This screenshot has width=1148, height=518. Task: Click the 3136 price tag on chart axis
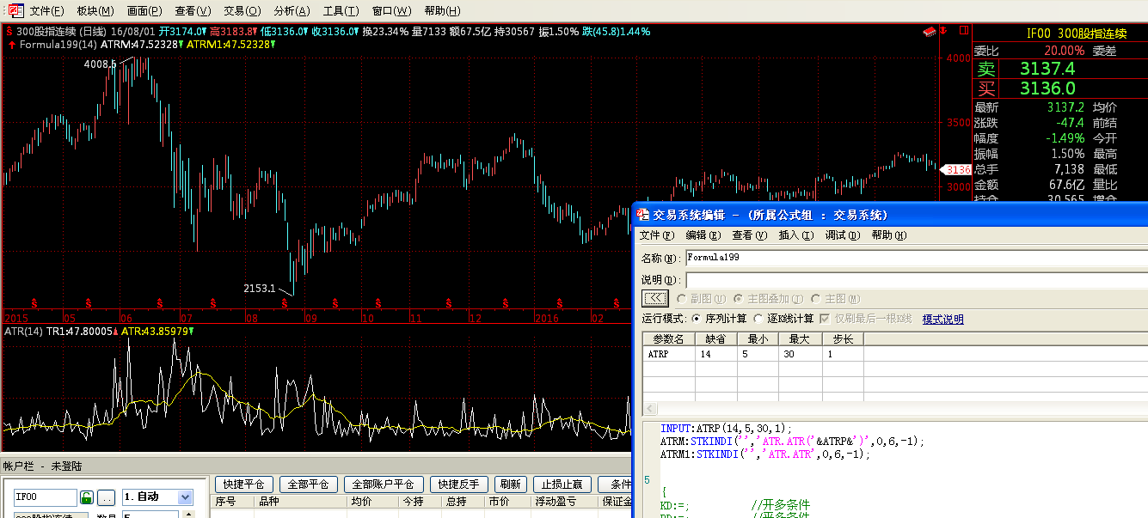pyautogui.click(x=958, y=169)
